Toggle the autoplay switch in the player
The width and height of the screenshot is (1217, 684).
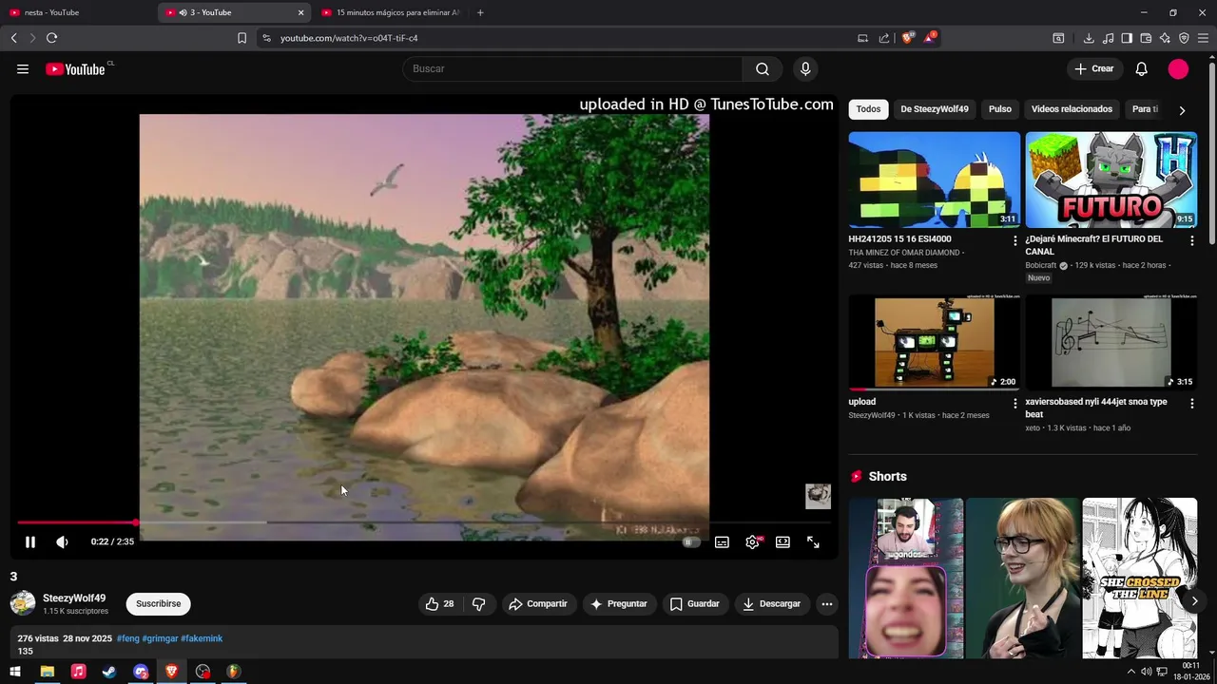pyautogui.click(x=691, y=541)
